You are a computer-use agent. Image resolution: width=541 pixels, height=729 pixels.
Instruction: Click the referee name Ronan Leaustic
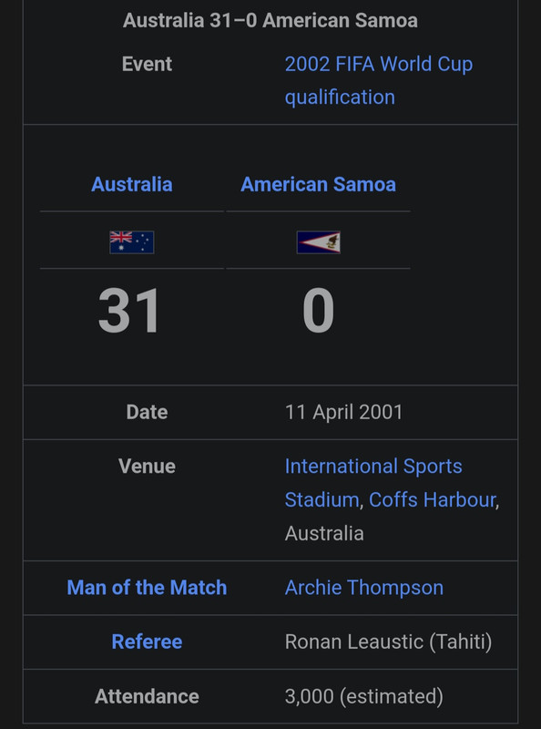[354, 642]
